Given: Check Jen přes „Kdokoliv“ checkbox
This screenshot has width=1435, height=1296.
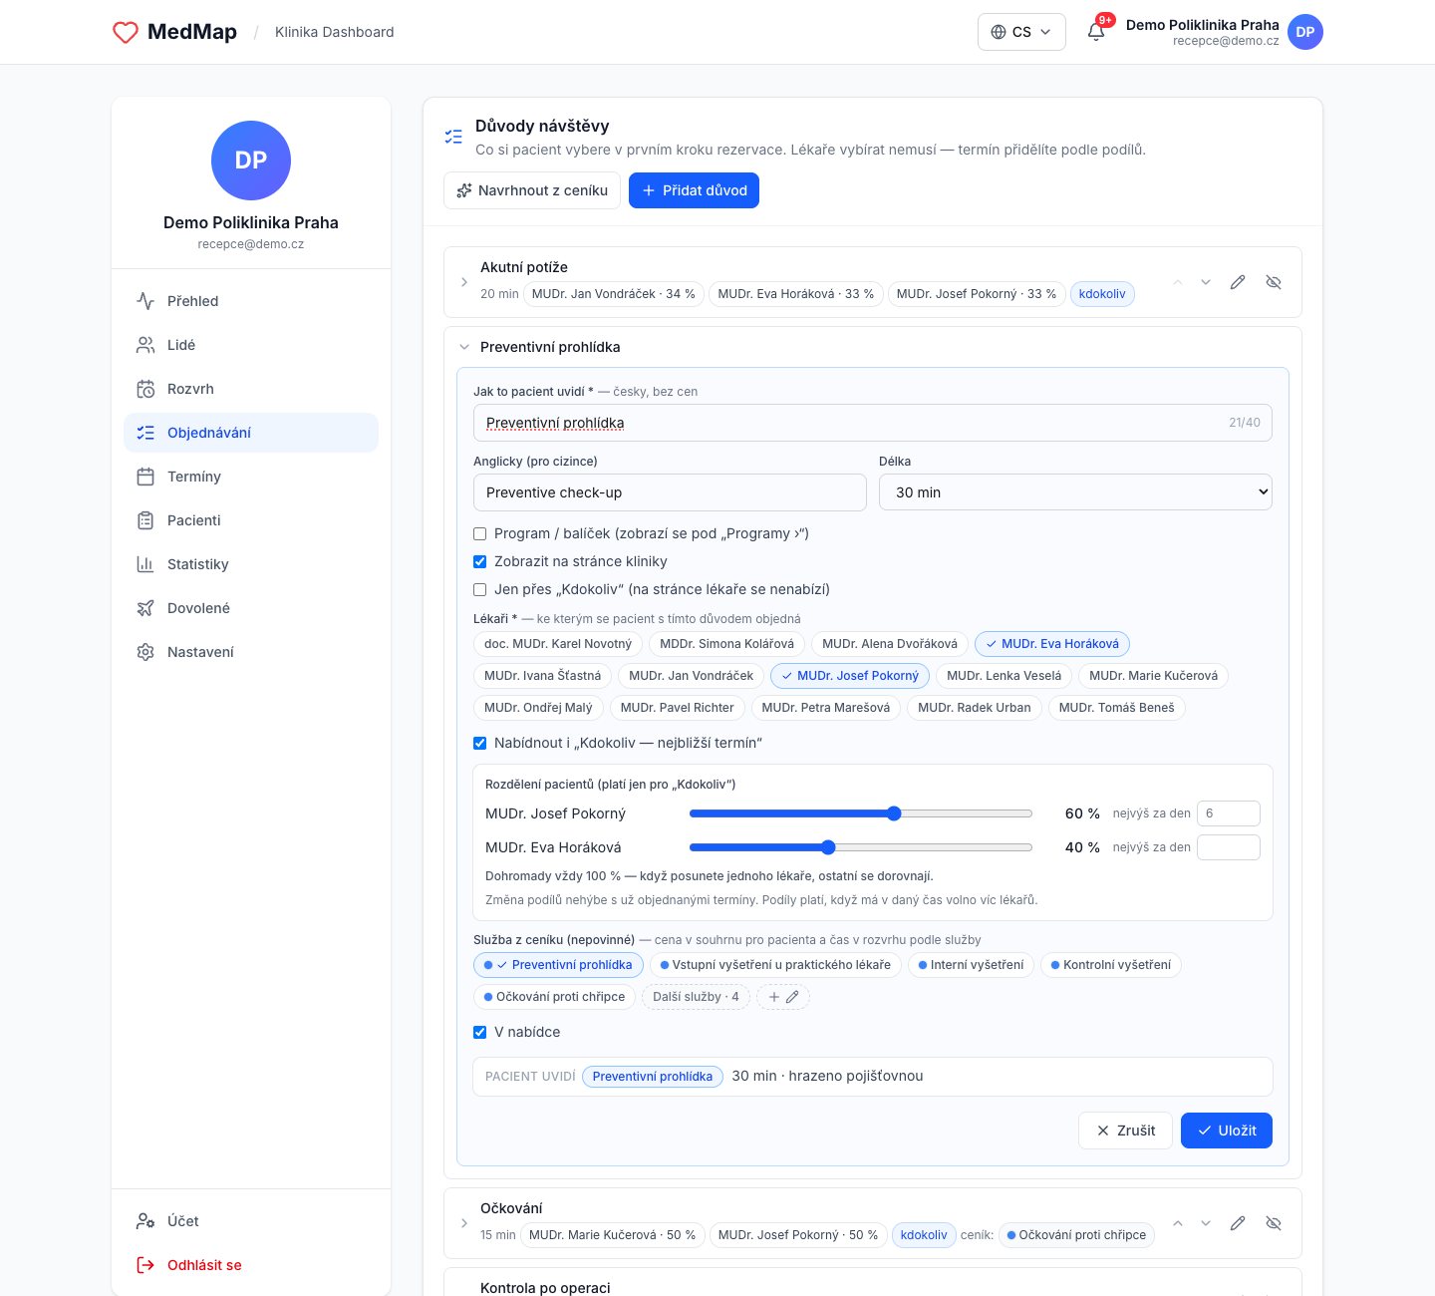Looking at the screenshot, I should (479, 590).
